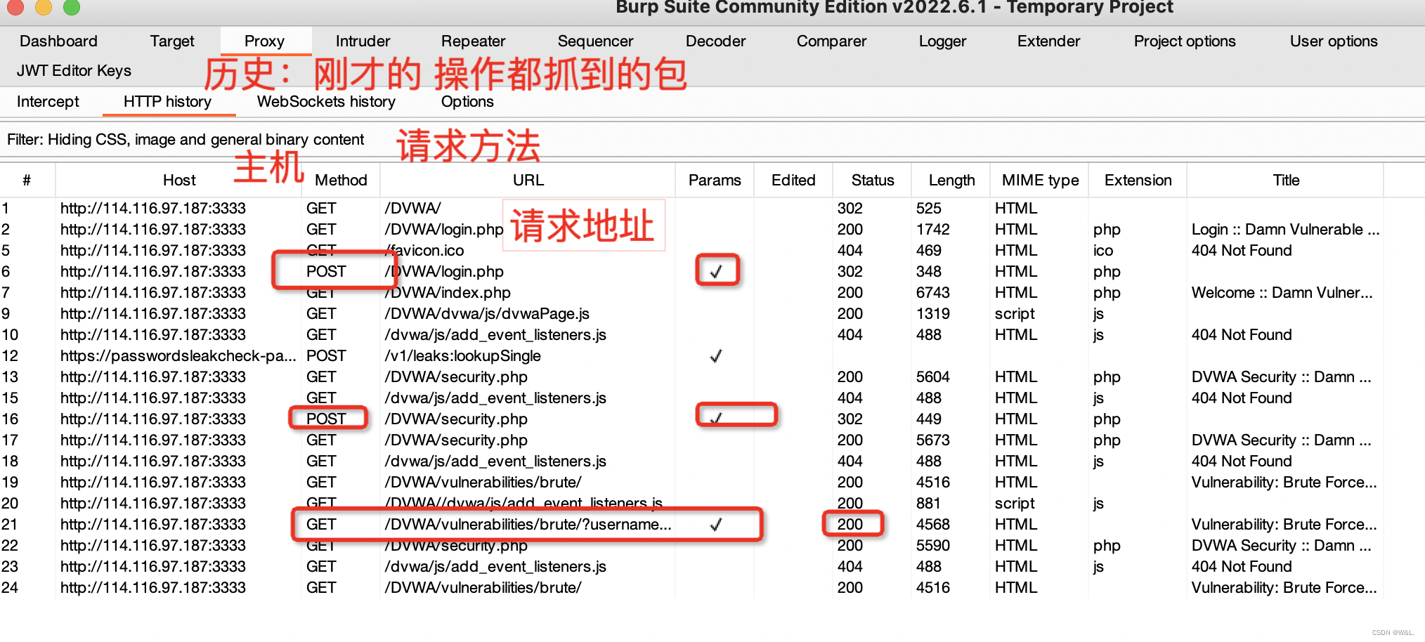
Task: Sort by the URL column header
Action: (528, 181)
